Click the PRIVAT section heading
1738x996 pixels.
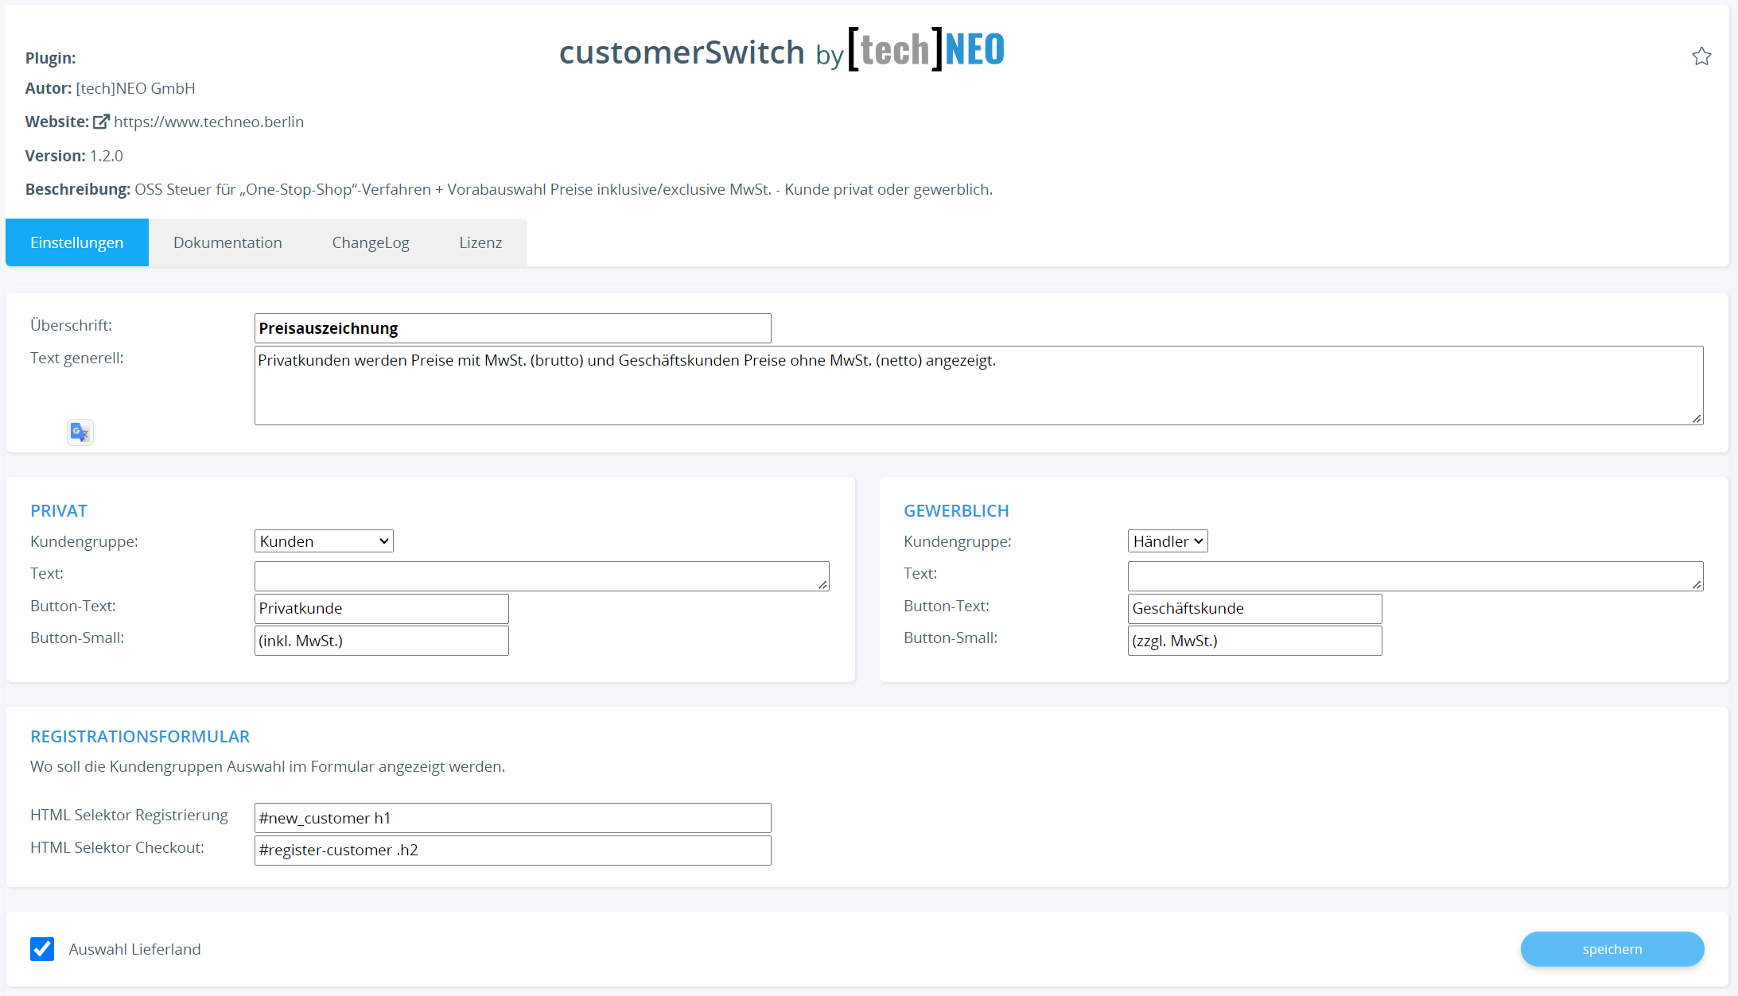tap(59, 511)
